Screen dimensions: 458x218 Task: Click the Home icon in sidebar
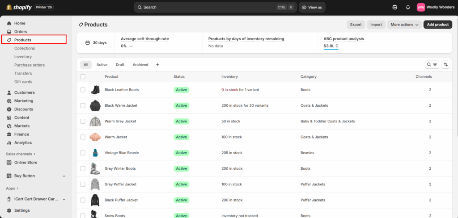click(9, 23)
